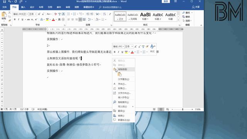Image resolution: width=247 pixels, height=139 pixels.
Task: Click the Save icon in the title bar
Action: (x=4, y=2)
